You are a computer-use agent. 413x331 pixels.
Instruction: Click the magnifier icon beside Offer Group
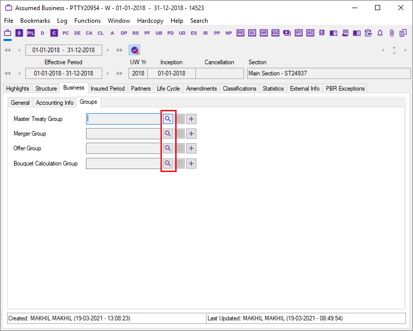coord(168,149)
